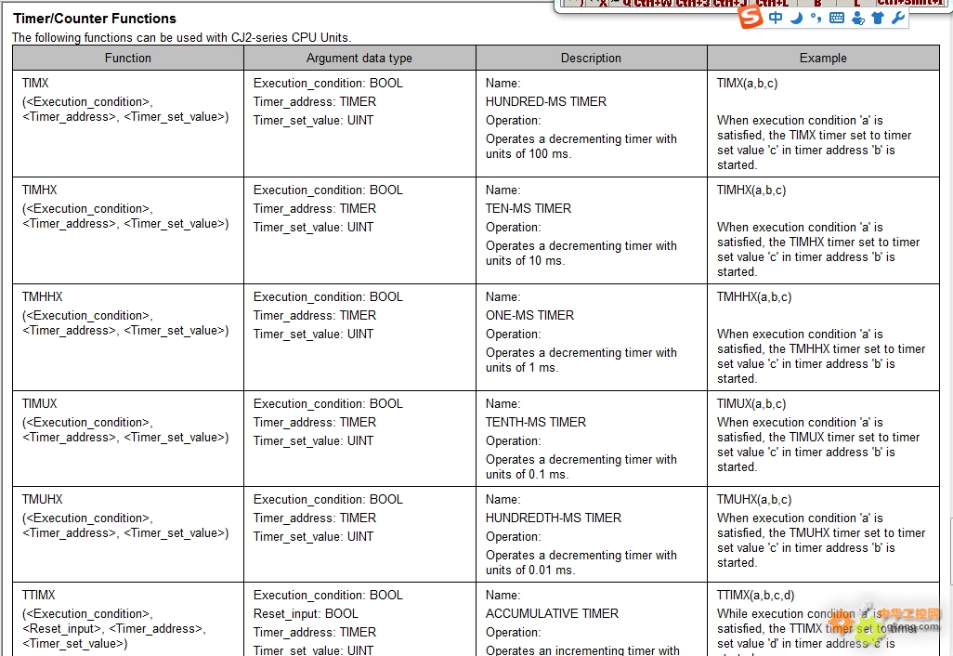Click the 'TIMUX(a,b,c)' example text
This screenshot has height=656, width=953.
coord(751,403)
